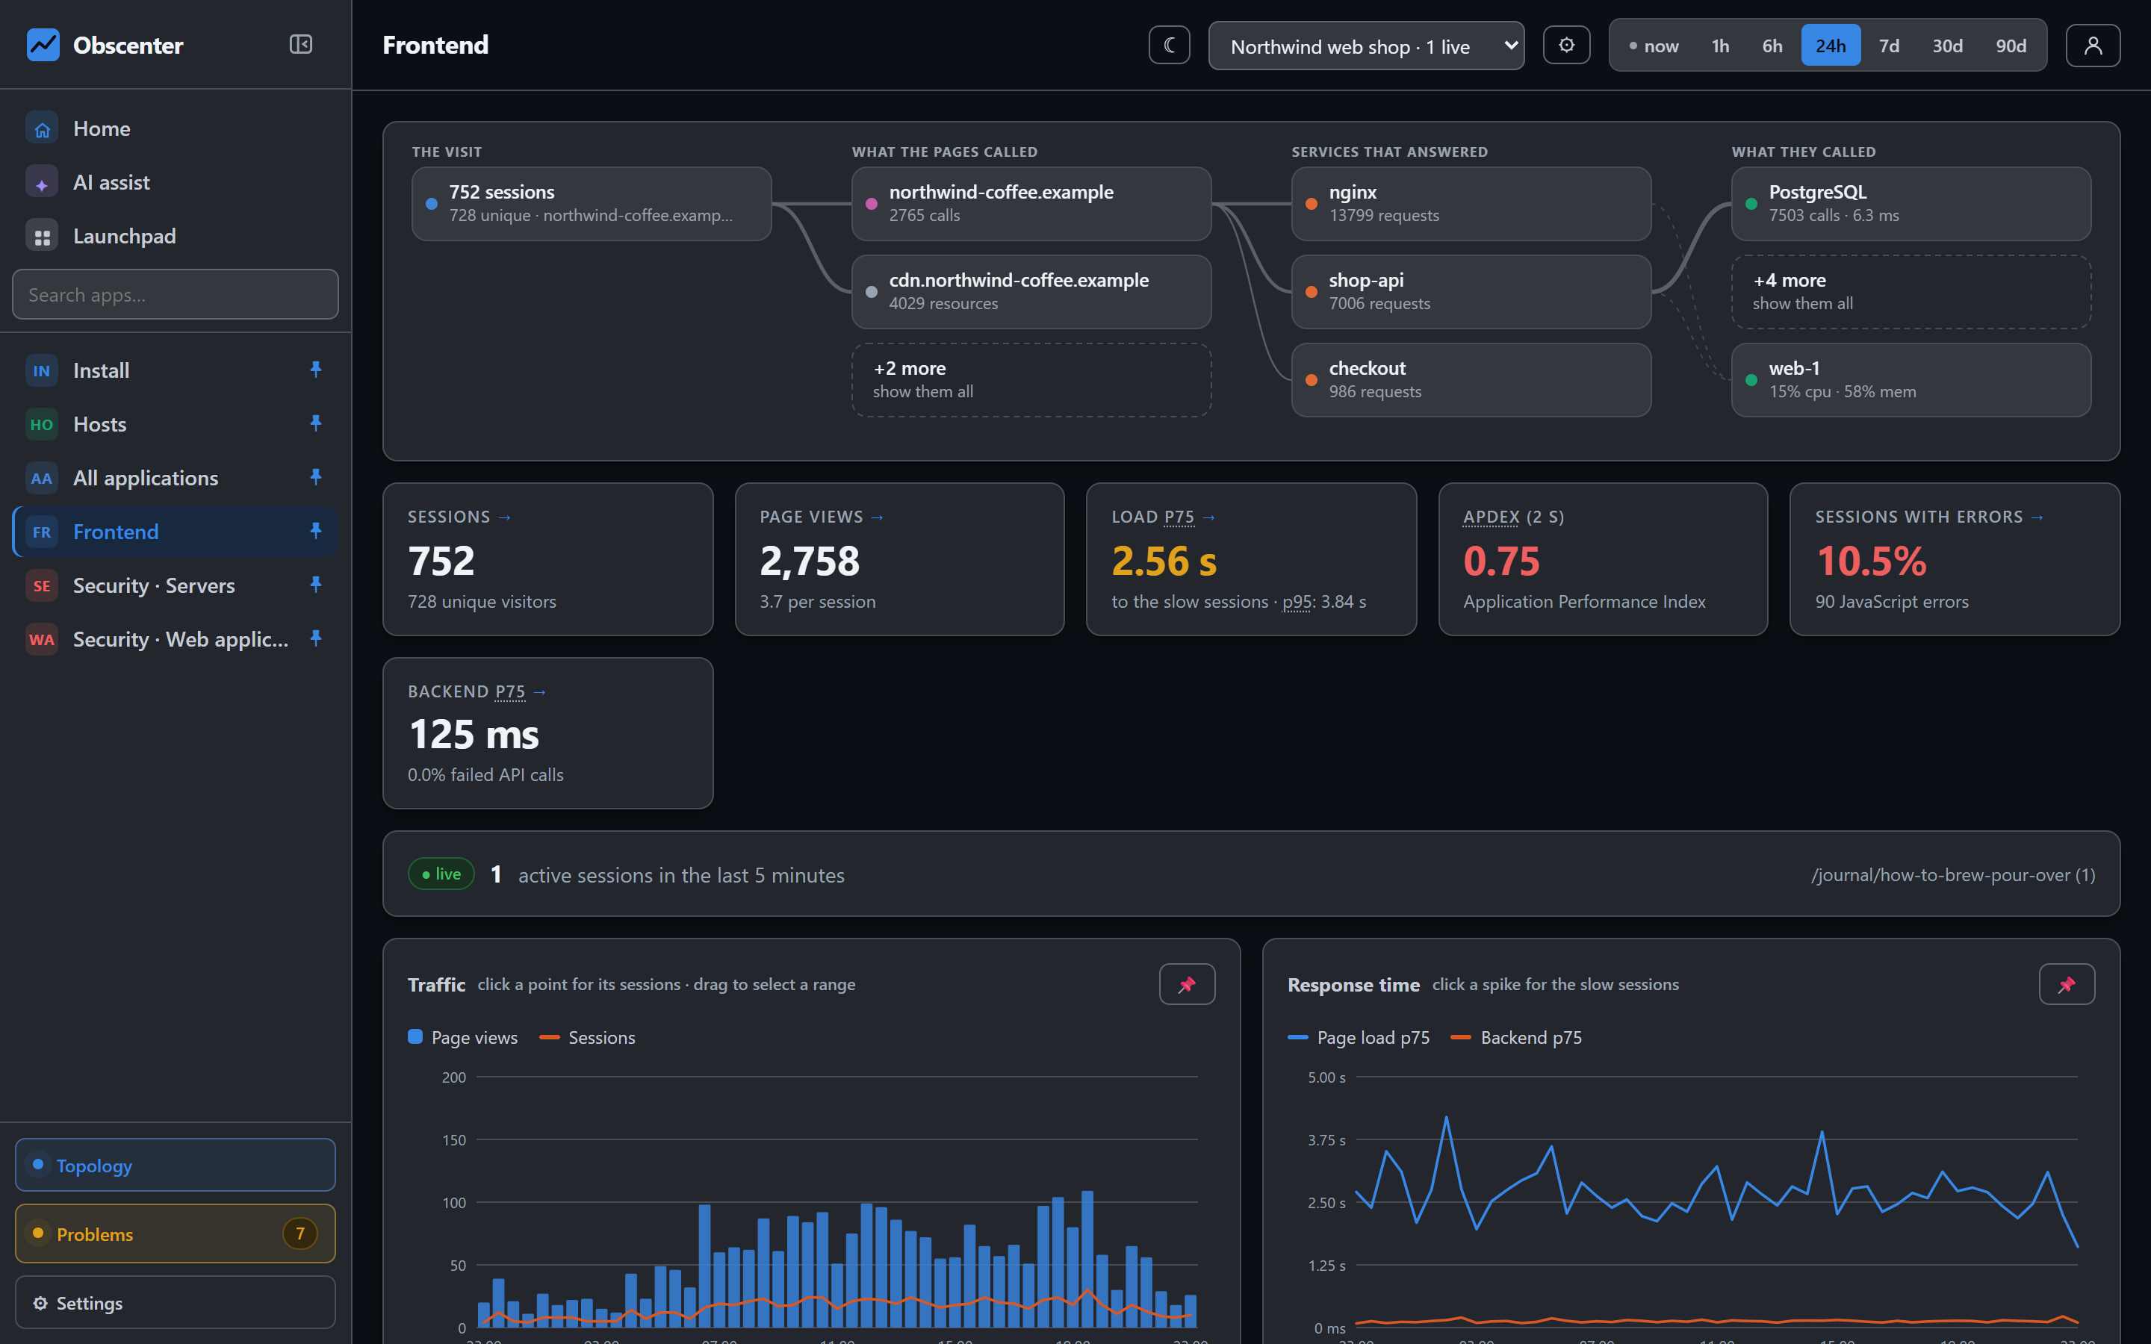Toggle dark mode with the moon icon
Screen dimensions: 2151x1344
(x=1169, y=46)
